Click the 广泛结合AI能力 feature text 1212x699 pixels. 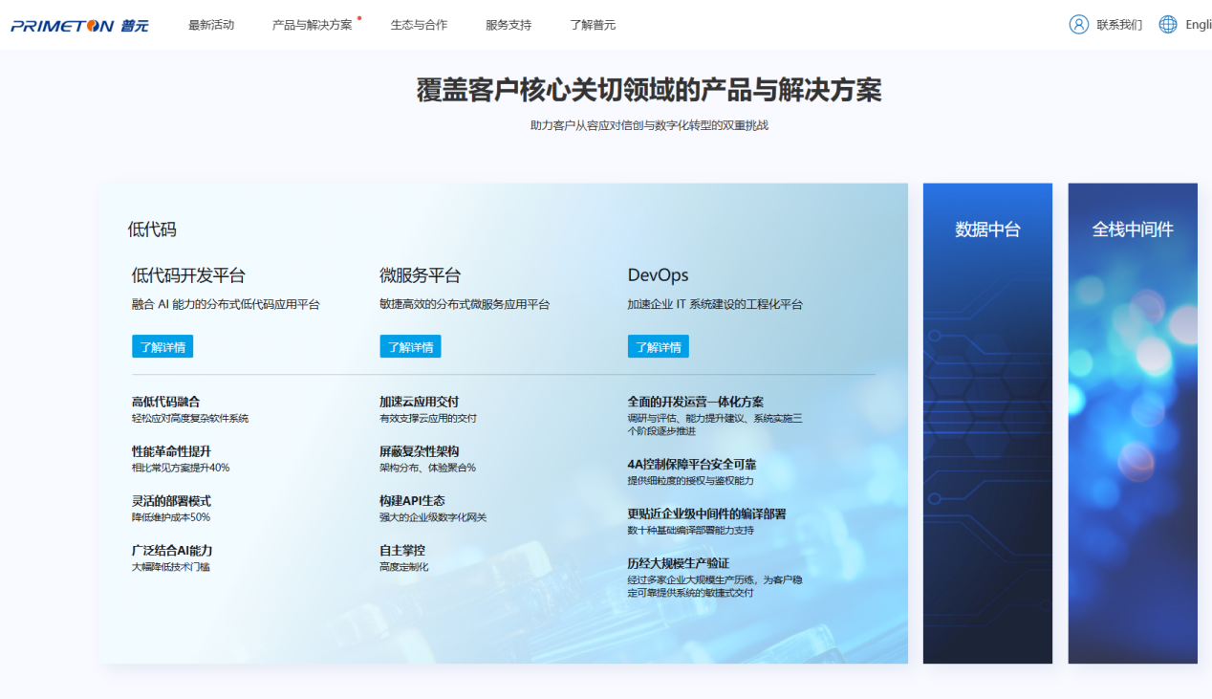pyautogui.click(x=172, y=551)
